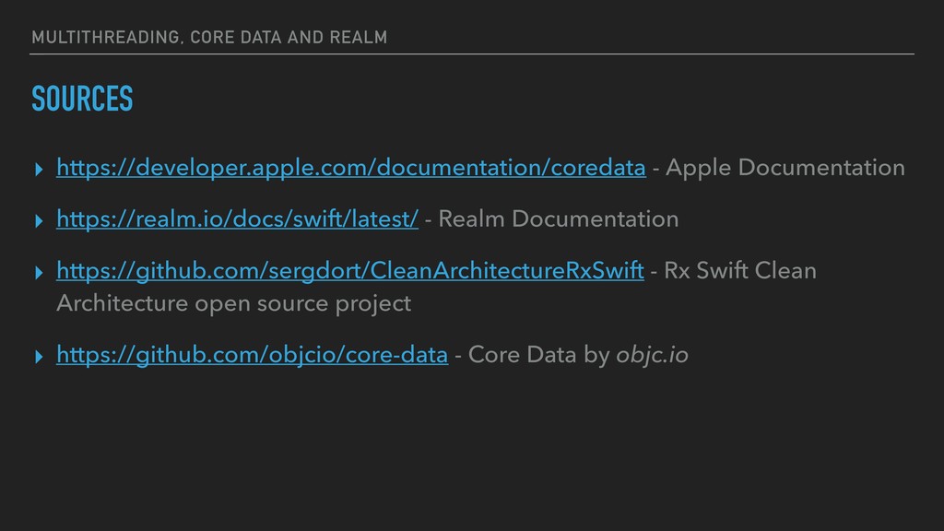Viewport: 944px width, 531px height.
Task: Click the word REALM in the slide header
Action: click(x=359, y=37)
